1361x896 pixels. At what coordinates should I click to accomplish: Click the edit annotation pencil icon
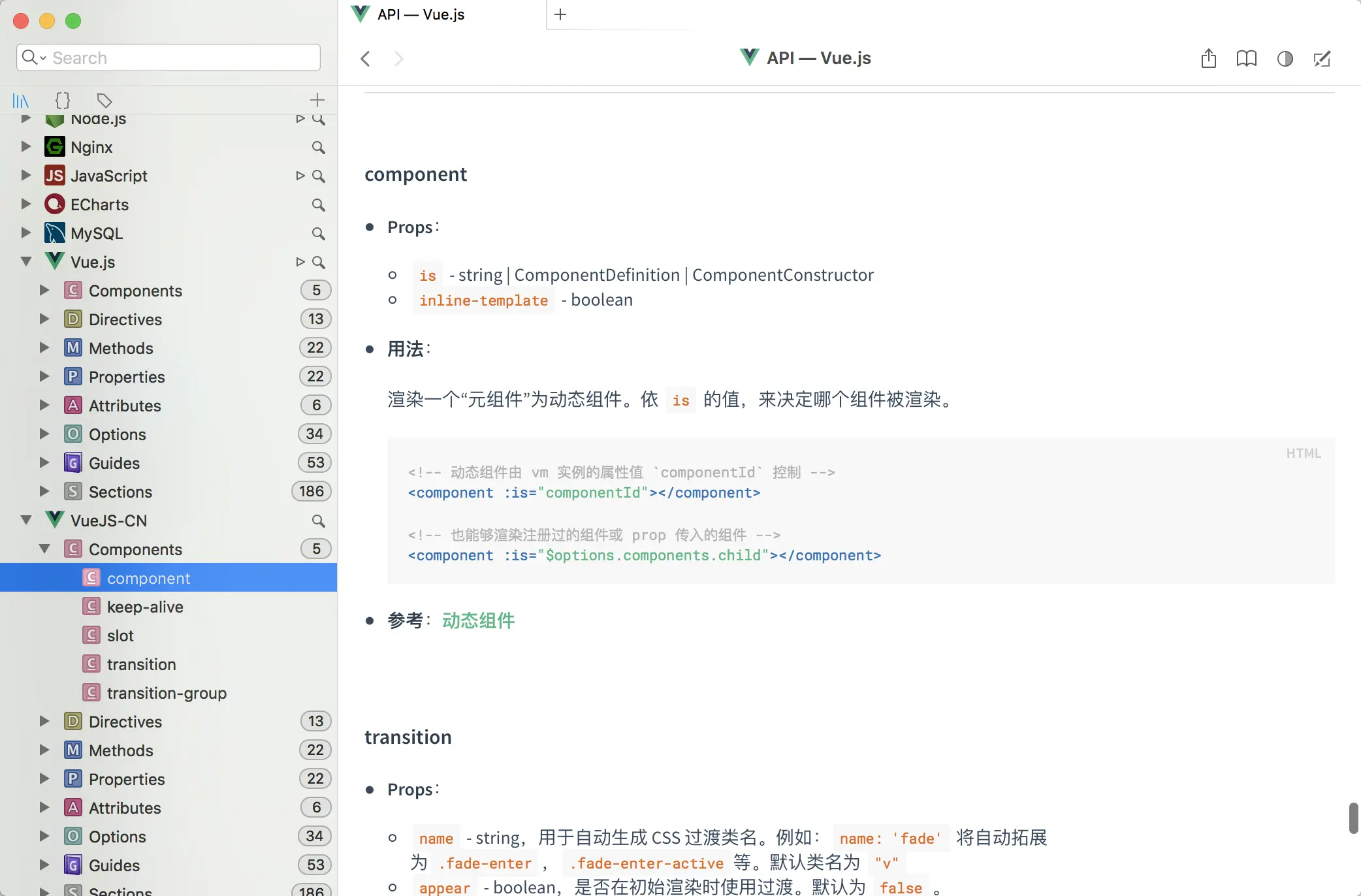click(1322, 59)
